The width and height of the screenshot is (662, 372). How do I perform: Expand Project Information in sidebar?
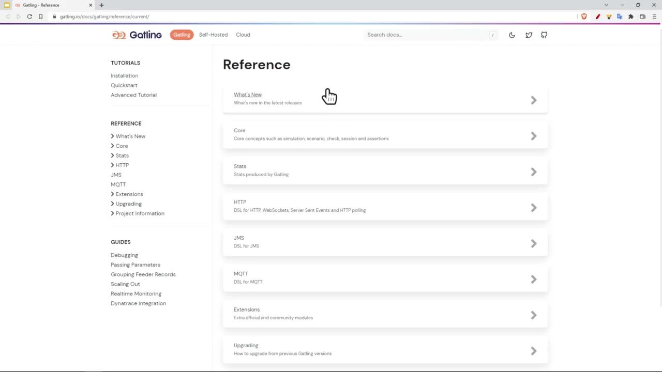click(x=113, y=213)
